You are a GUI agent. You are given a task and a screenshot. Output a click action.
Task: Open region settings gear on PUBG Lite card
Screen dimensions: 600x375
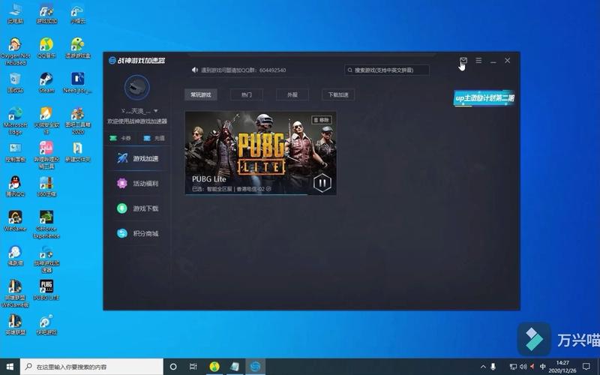[268, 189]
